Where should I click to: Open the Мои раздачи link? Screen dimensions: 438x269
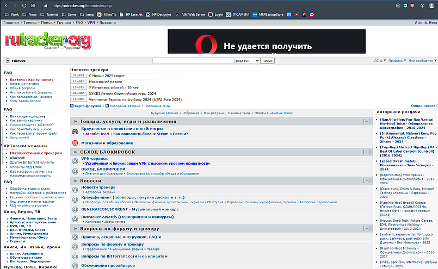click(214, 113)
